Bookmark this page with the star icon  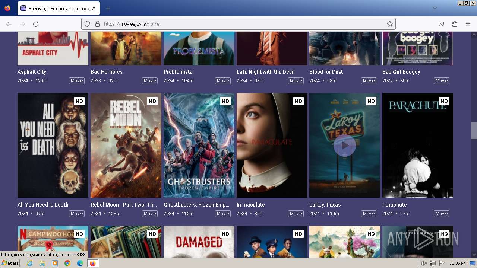point(390,24)
